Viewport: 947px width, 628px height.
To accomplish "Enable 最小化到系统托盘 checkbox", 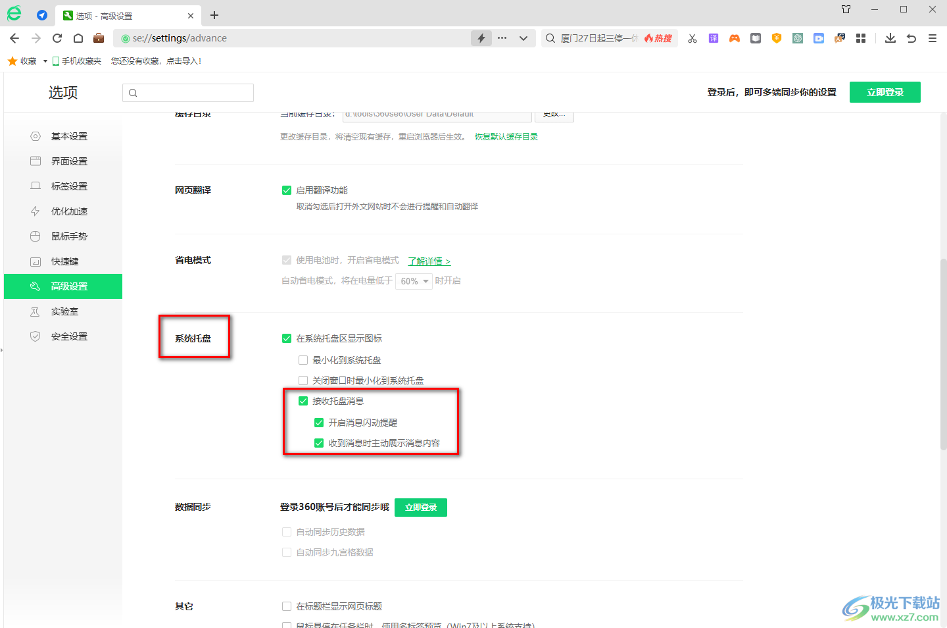I will pos(303,360).
